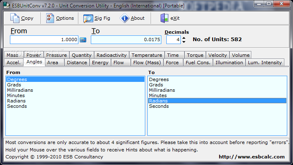Image resolution: width=293 pixels, height=165 pixels.
Task: Select Radians in the From list
Action: coord(75,101)
